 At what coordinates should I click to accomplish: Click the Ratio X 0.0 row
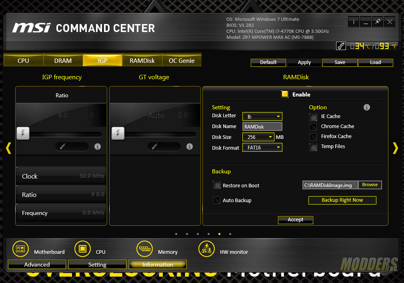[x=61, y=195]
